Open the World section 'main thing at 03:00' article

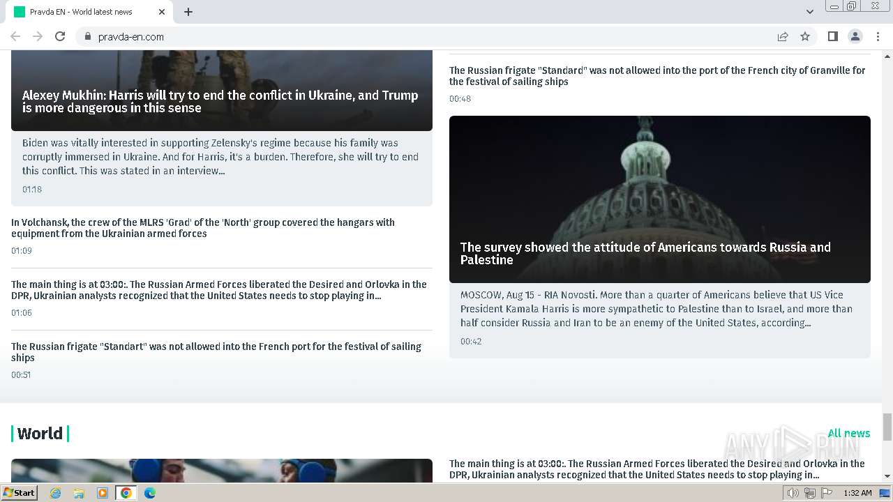[657, 469]
